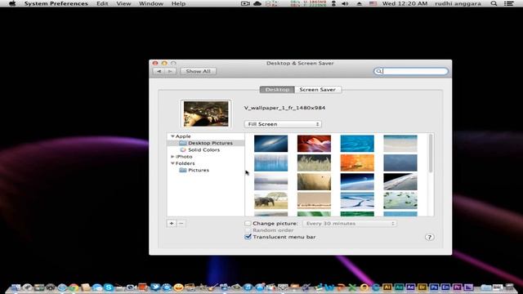Viewport: 523px width, 294px height.
Task: Open Spotlight search in the menu bar
Action: 494,3
